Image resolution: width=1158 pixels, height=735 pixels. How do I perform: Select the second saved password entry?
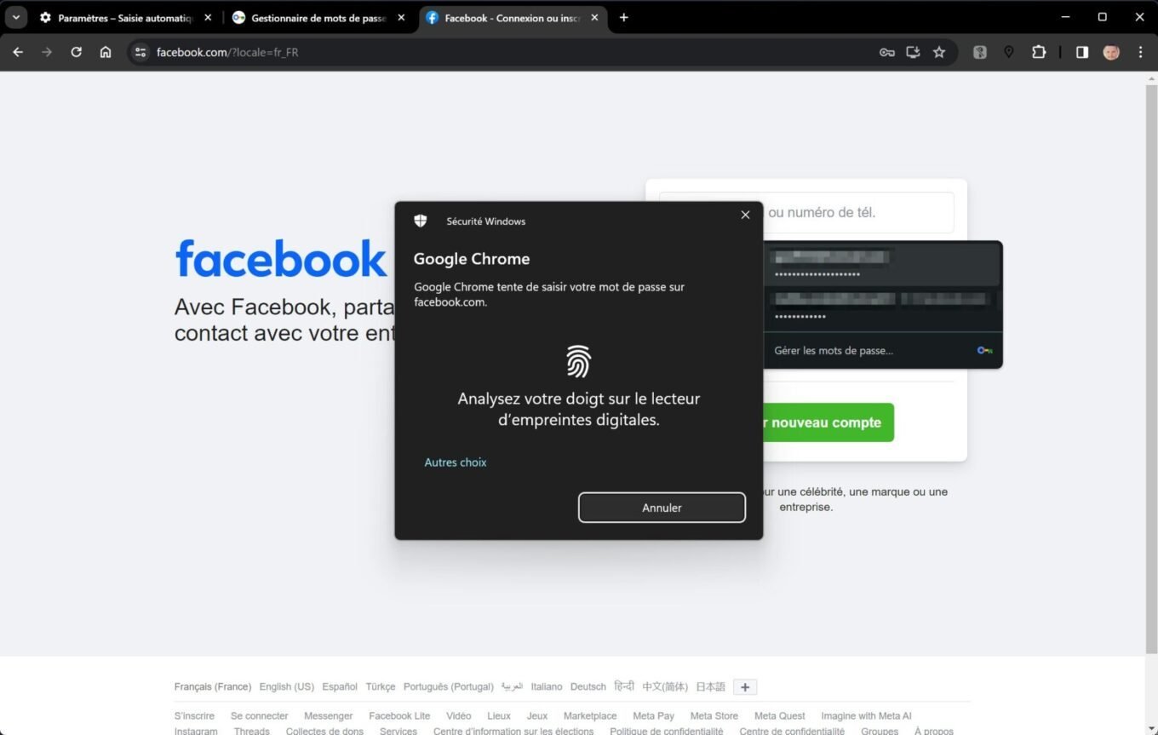click(x=881, y=307)
